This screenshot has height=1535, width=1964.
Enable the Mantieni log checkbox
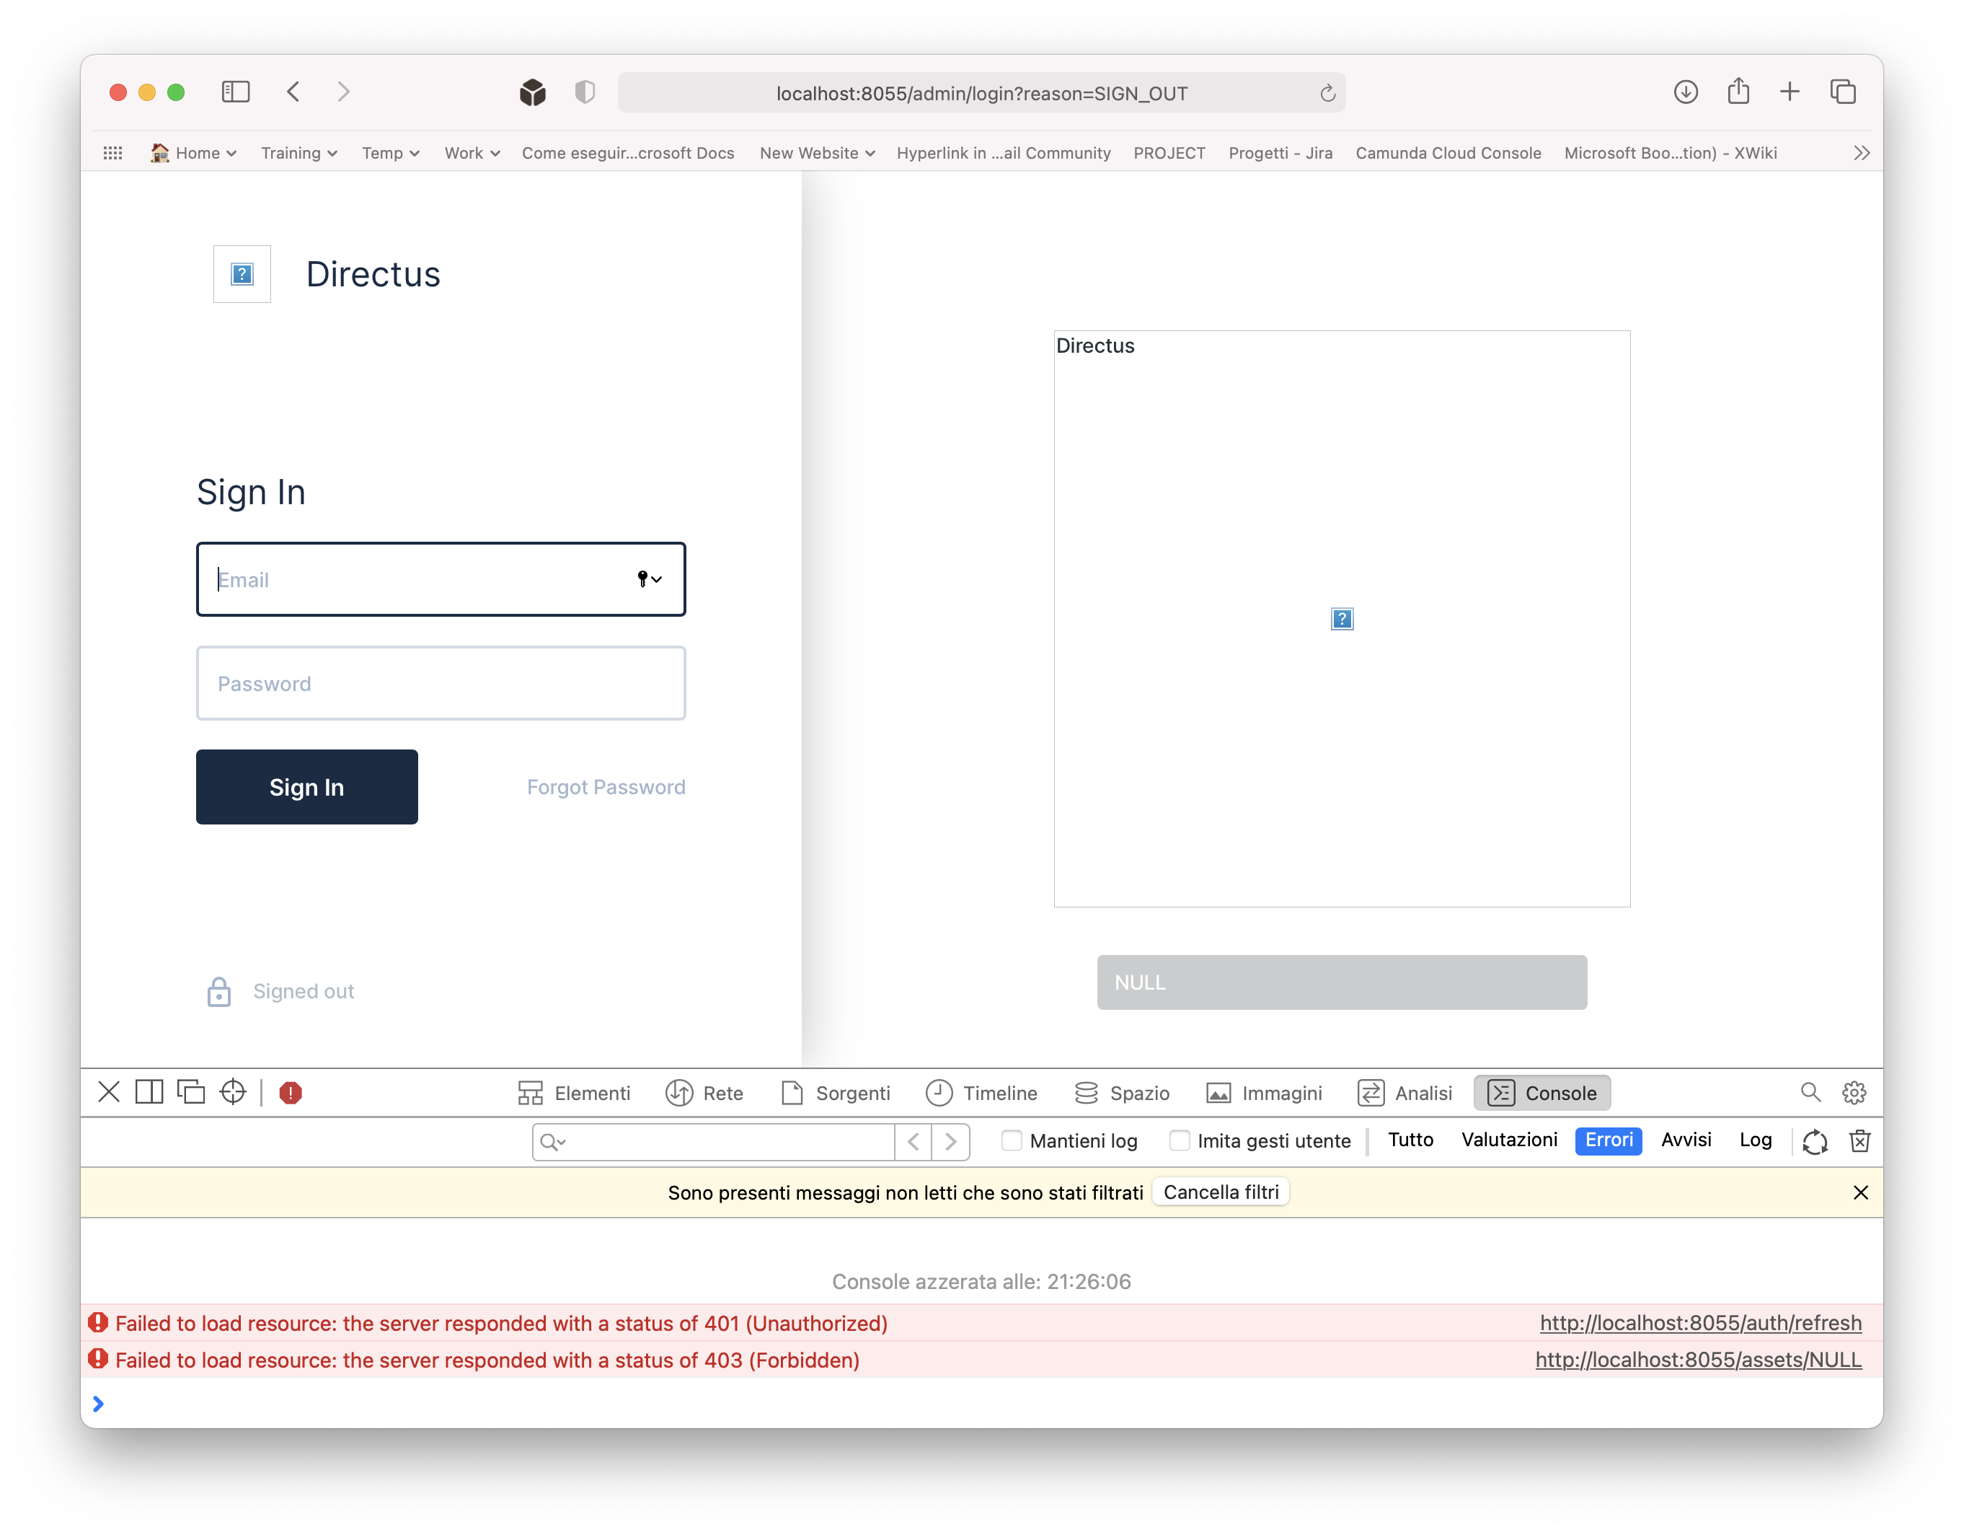click(x=1012, y=1141)
